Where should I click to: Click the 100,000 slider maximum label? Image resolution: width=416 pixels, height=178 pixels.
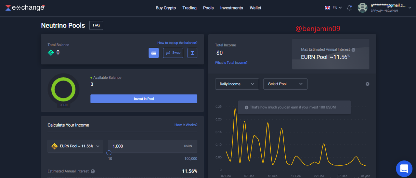point(190,159)
